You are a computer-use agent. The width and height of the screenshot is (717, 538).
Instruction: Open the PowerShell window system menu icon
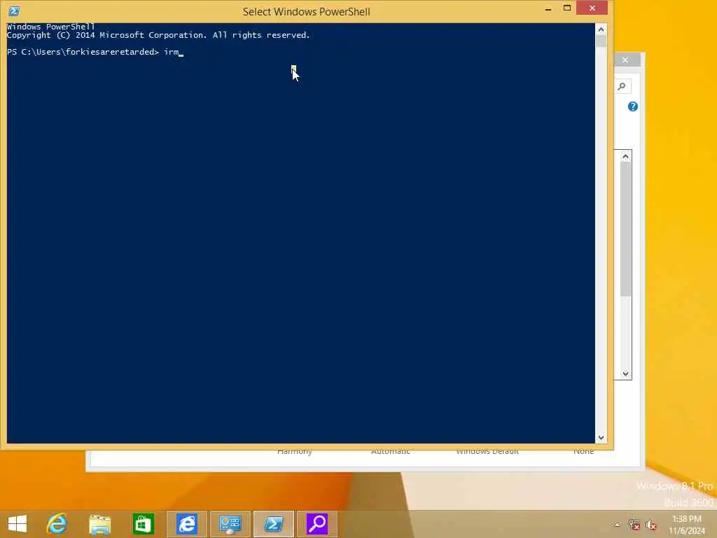(14, 11)
